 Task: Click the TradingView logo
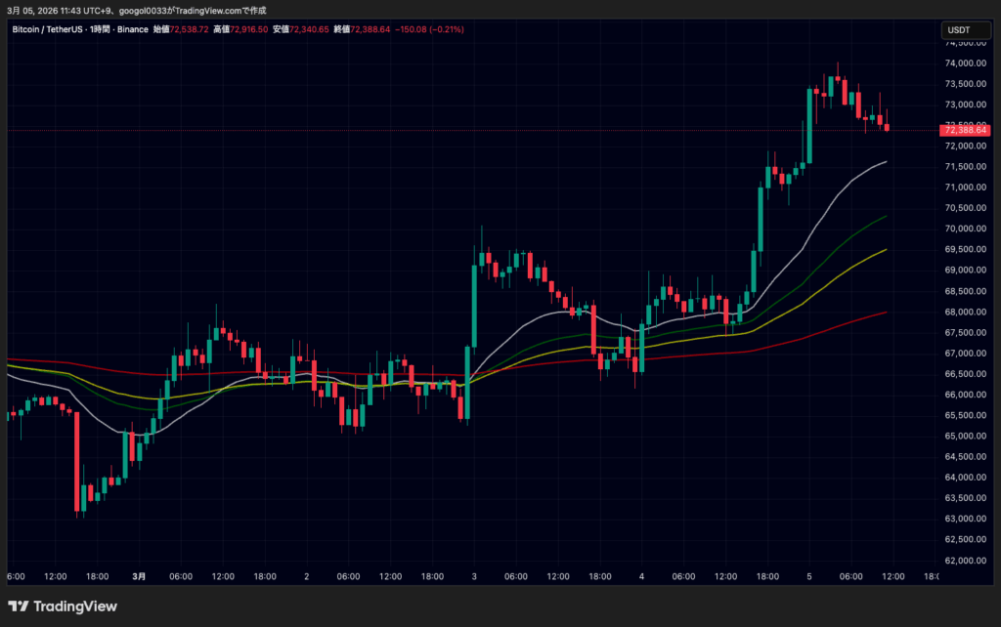(x=62, y=606)
